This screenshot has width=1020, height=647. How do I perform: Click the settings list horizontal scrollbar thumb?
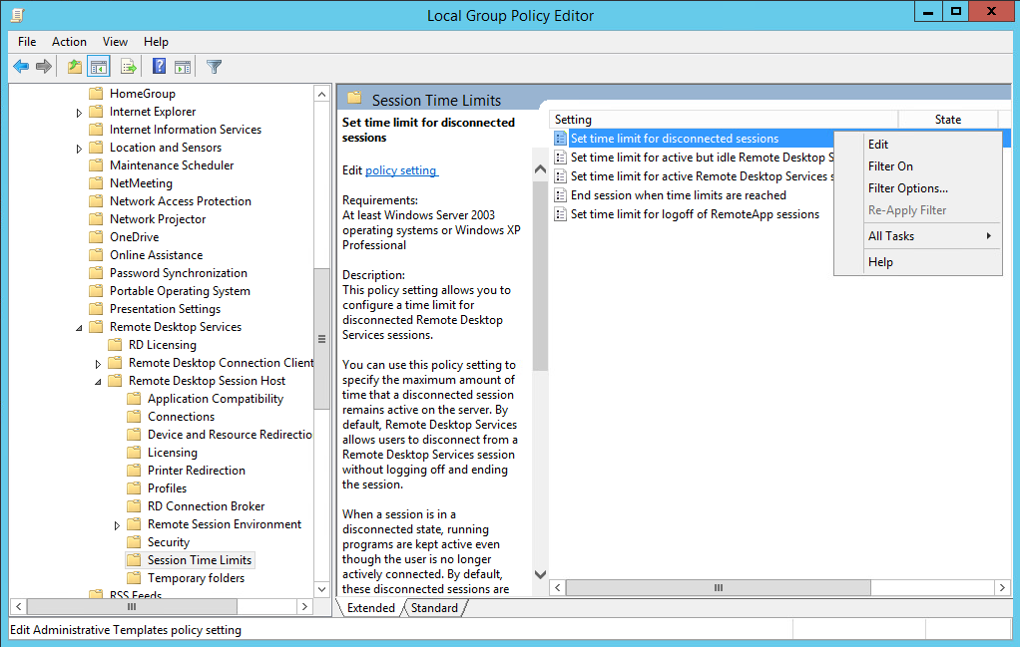(x=719, y=587)
